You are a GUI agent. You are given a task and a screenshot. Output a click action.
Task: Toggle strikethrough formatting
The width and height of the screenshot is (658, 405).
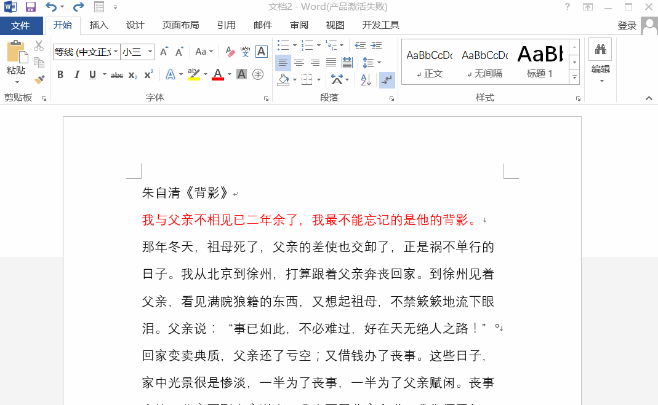coord(117,76)
